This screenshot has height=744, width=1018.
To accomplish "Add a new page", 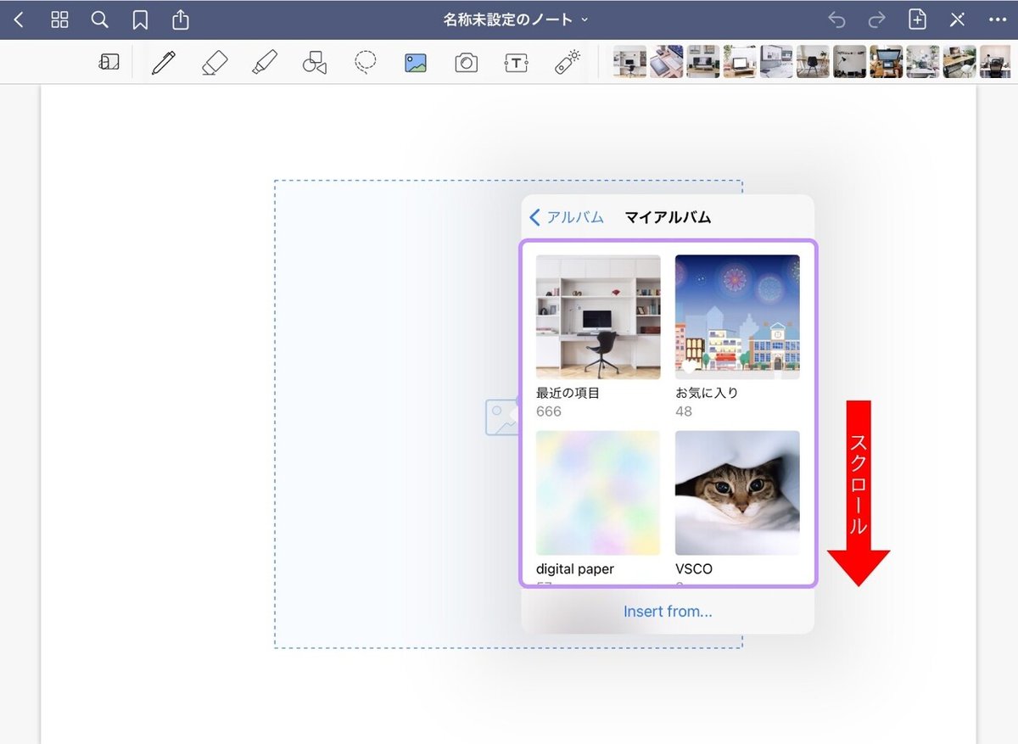I will point(917,20).
